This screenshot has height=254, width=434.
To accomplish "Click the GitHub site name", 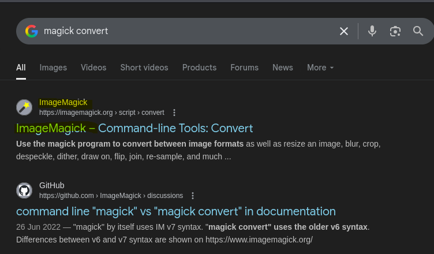I will click(52, 185).
